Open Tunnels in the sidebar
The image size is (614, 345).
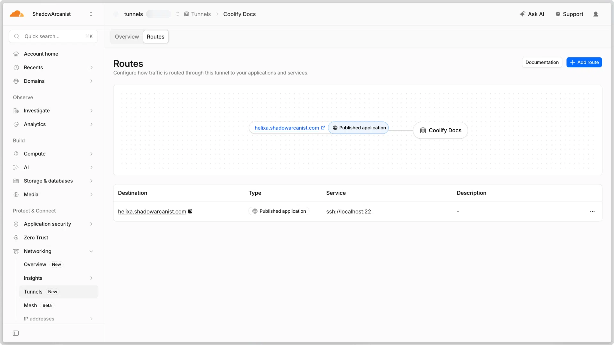tap(59, 292)
